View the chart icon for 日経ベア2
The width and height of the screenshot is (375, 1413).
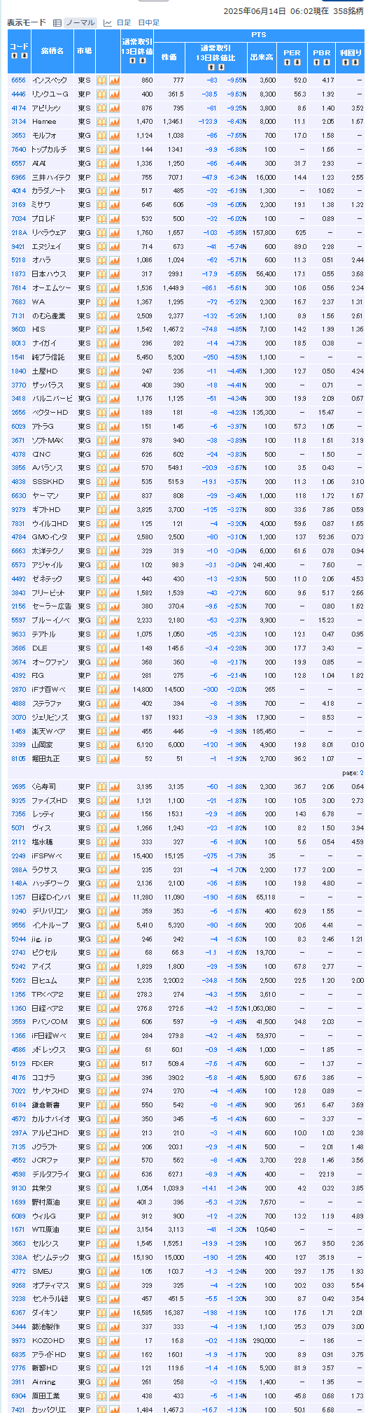point(114,1009)
